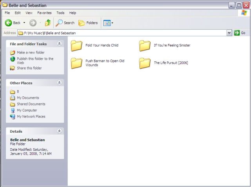Open the Favorites menu

44,13
